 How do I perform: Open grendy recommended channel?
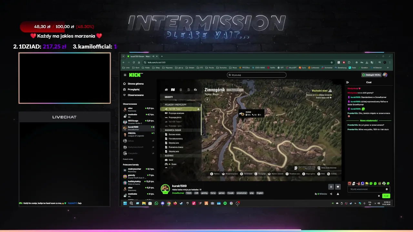point(139,176)
